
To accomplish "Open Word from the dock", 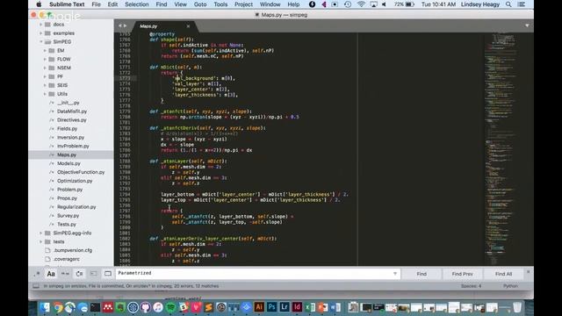I will tap(335, 307).
